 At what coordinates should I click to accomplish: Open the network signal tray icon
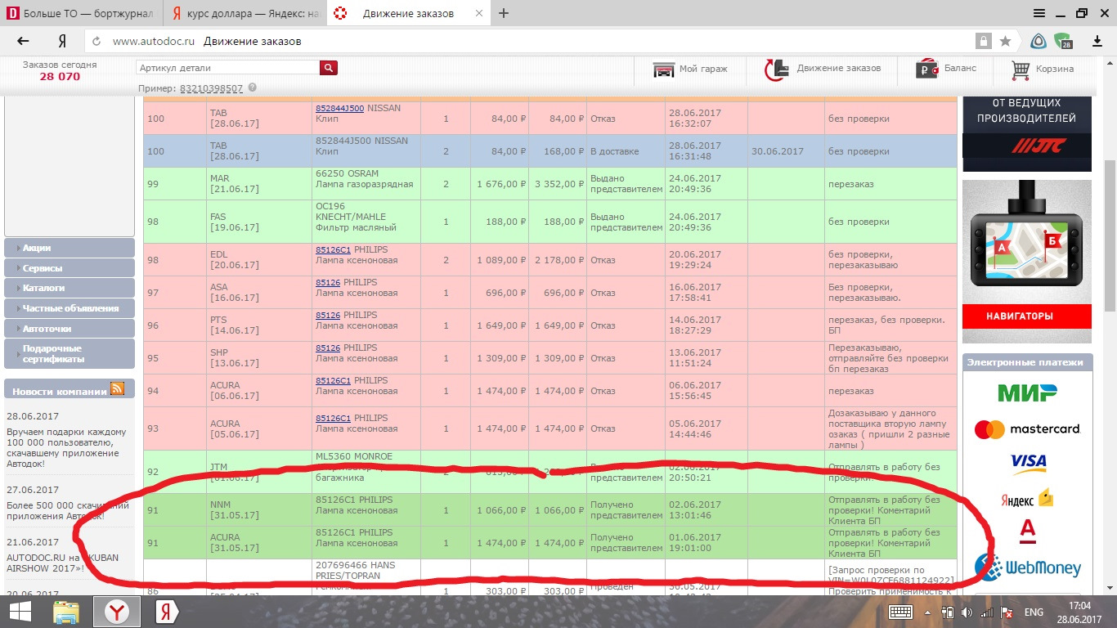(987, 612)
